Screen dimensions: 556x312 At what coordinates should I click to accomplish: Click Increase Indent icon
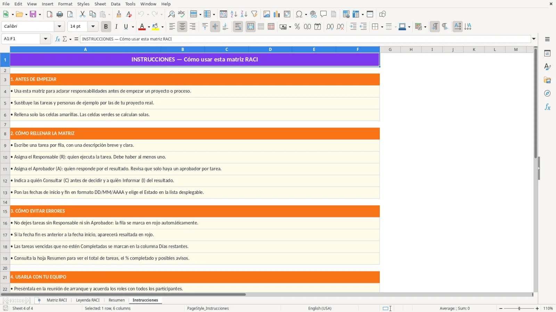point(353,27)
